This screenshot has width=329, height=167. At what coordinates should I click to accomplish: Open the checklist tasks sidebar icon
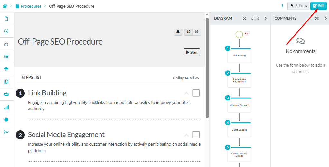(x=6, y=56)
